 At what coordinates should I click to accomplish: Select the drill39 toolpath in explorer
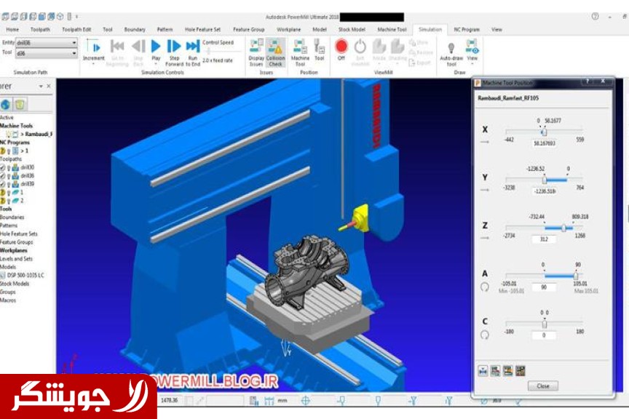pyautogui.click(x=27, y=184)
